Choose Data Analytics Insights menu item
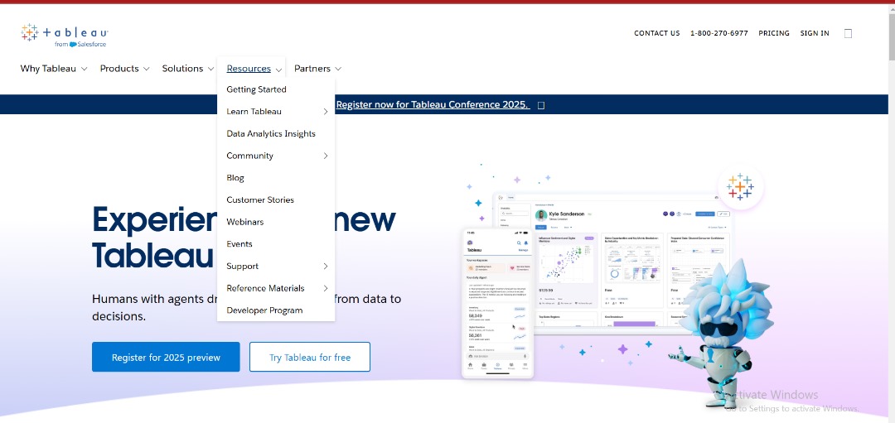Screen dimensions: 895x423 tap(270, 133)
